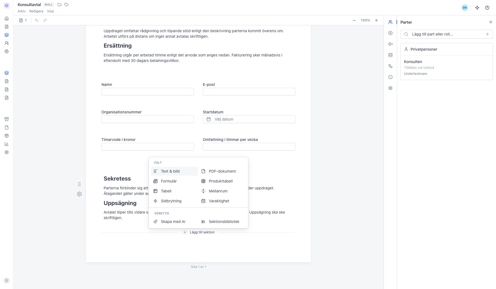The height and width of the screenshot is (289, 496).
Task: Open the AI sparkle assistant in top bar
Action: (477, 8)
